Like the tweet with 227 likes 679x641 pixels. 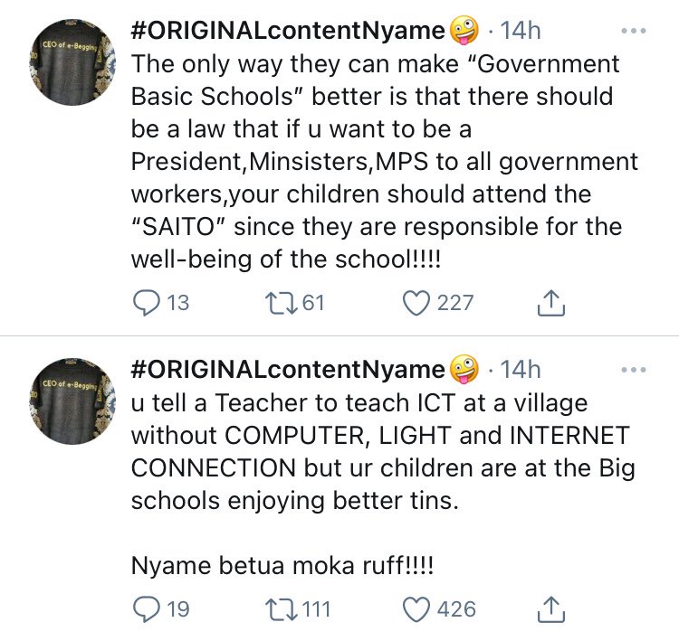coord(417,302)
